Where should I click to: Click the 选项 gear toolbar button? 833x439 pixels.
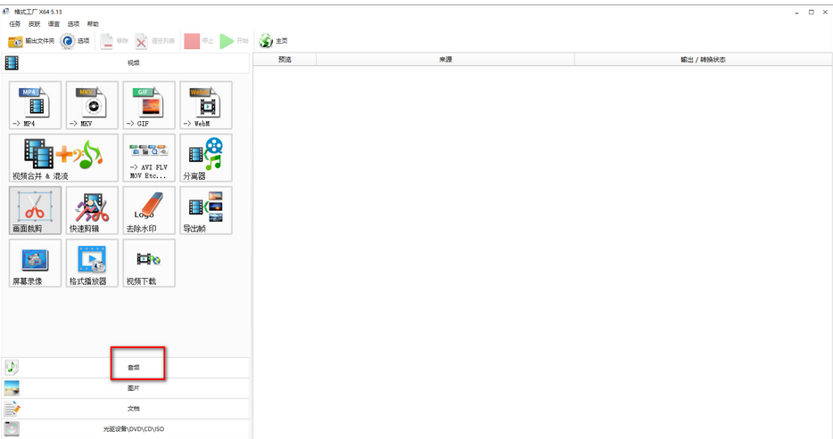point(75,41)
